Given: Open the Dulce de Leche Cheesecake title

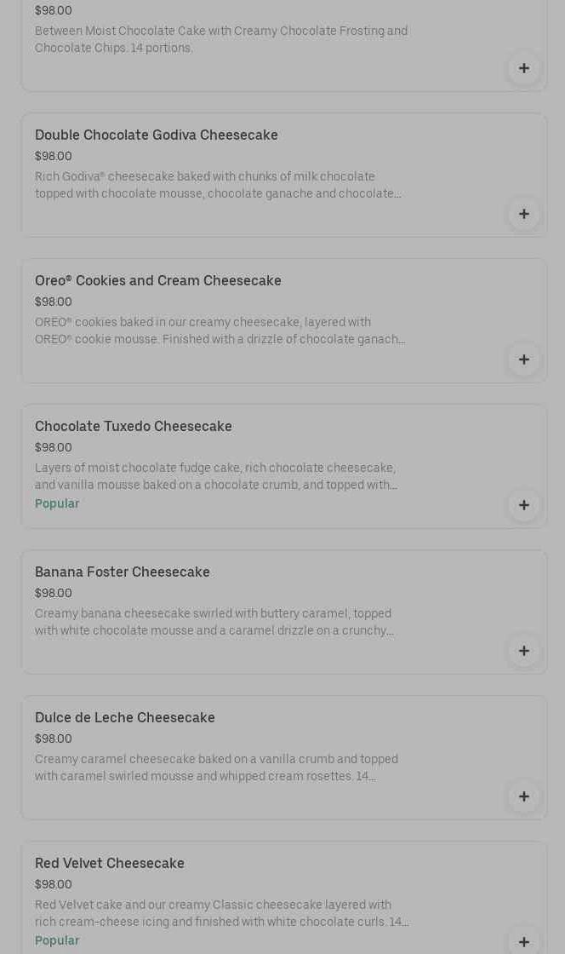Looking at the screenshot, I should point(125,718).
